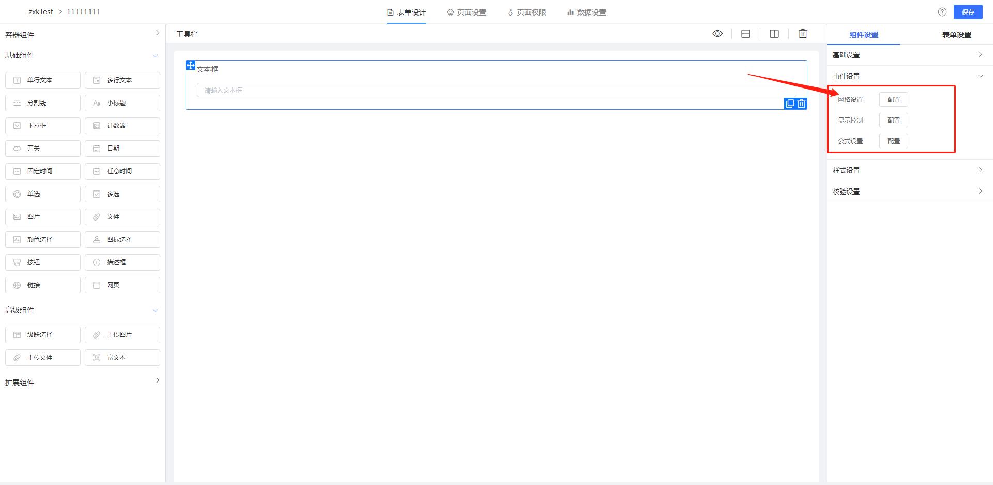Click the 保存 button
The image size is (993, 485).
pyautogui.click(x=968, y=12)
